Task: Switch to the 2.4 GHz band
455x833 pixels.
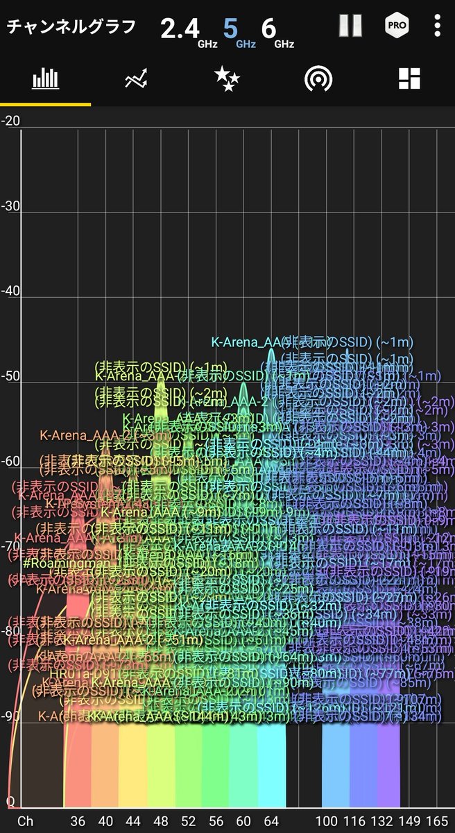Action: coord(188,31)
